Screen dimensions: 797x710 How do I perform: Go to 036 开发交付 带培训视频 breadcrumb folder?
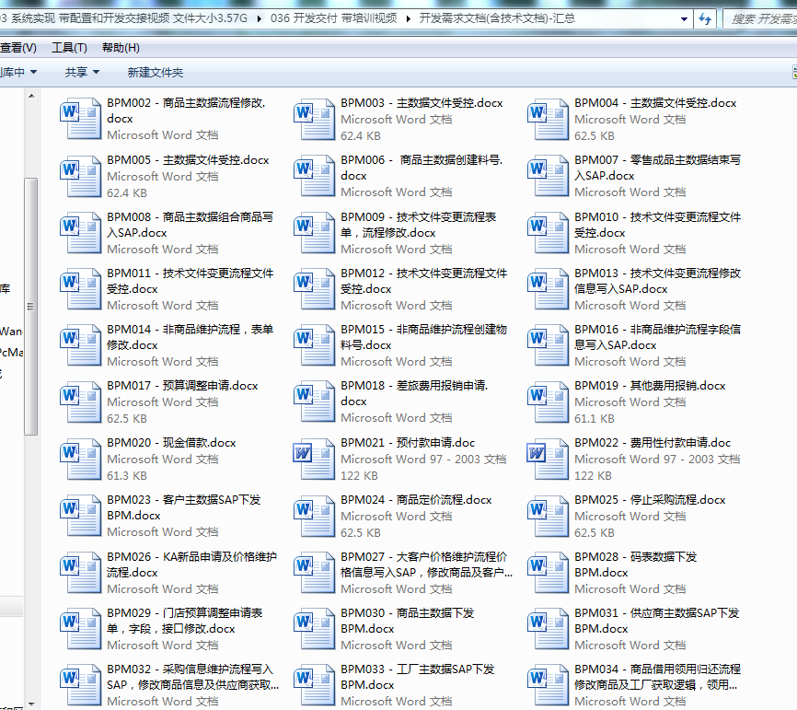click(334, 18)
